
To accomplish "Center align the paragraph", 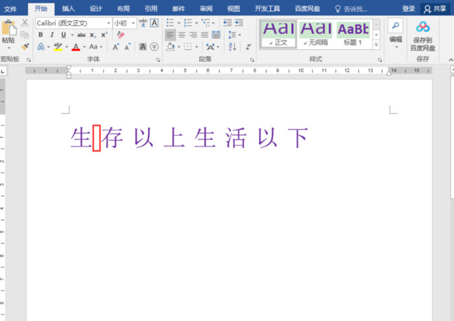I will point(182,35).
